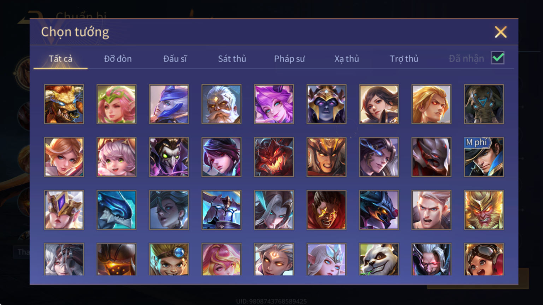Select the blonde long-haired male hero

point(431,104)
